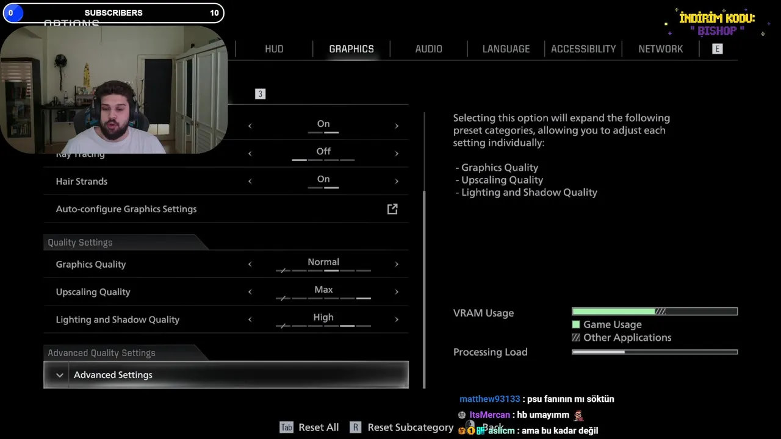Click left arrow on Hair Strands row

click(x=250, y=181)
